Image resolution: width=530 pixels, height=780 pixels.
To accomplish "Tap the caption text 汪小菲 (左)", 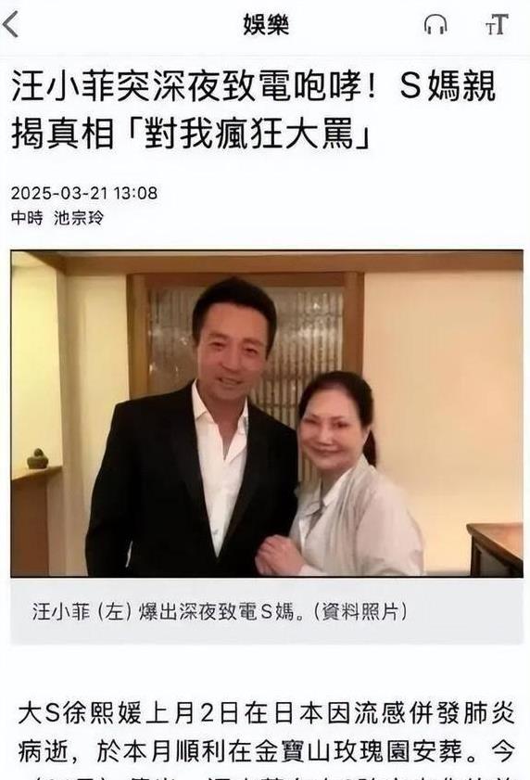I will tap(82, 611).
